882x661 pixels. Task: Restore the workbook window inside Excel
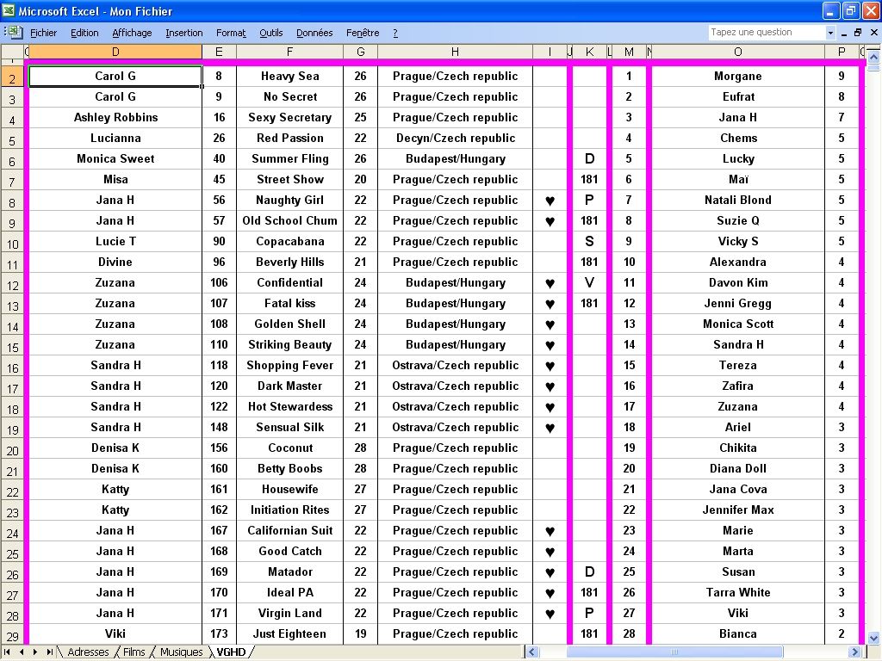coord(858,33)
